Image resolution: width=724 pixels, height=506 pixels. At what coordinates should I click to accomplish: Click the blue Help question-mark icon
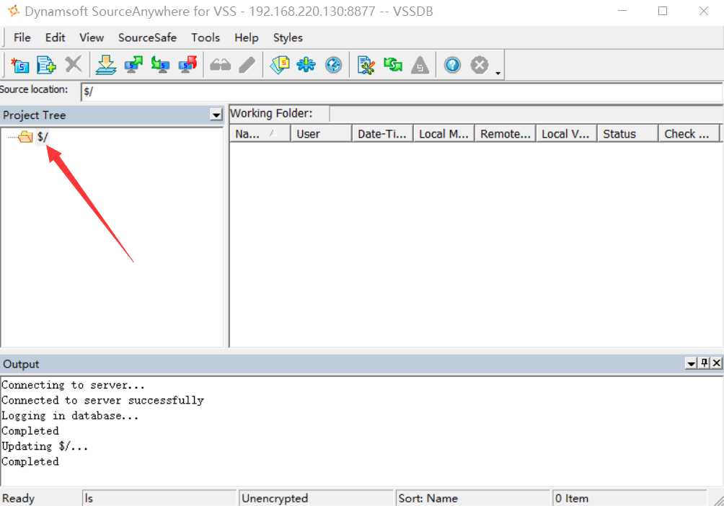(x=453, y=65)
